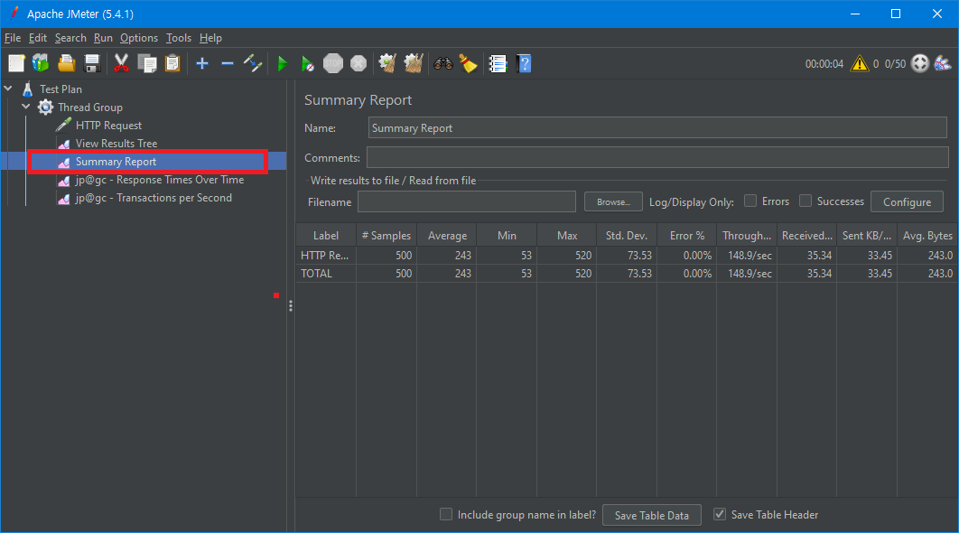Click the Std. Dev. column header
Screen dimensions: 959x533
point(627,236)
